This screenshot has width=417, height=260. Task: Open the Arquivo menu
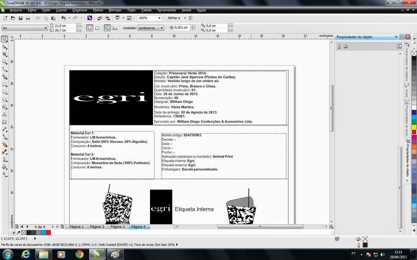point(16,10)
